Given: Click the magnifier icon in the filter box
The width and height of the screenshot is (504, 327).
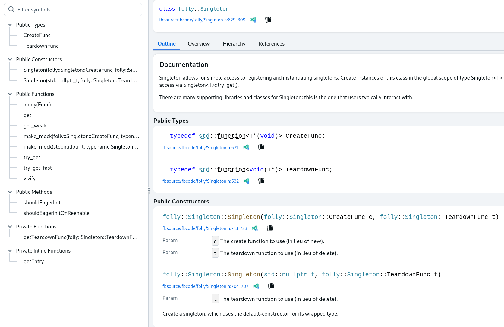Looking at the screenshot, I should click(11, 9).
